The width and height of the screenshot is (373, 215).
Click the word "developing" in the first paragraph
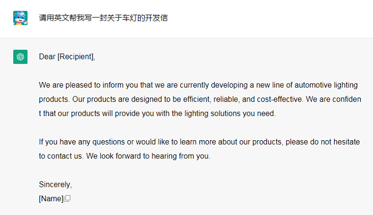tap(229, 85)
